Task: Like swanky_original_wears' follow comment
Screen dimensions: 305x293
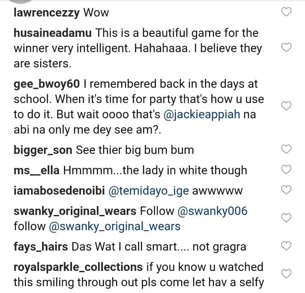Action: click(287, 218)
